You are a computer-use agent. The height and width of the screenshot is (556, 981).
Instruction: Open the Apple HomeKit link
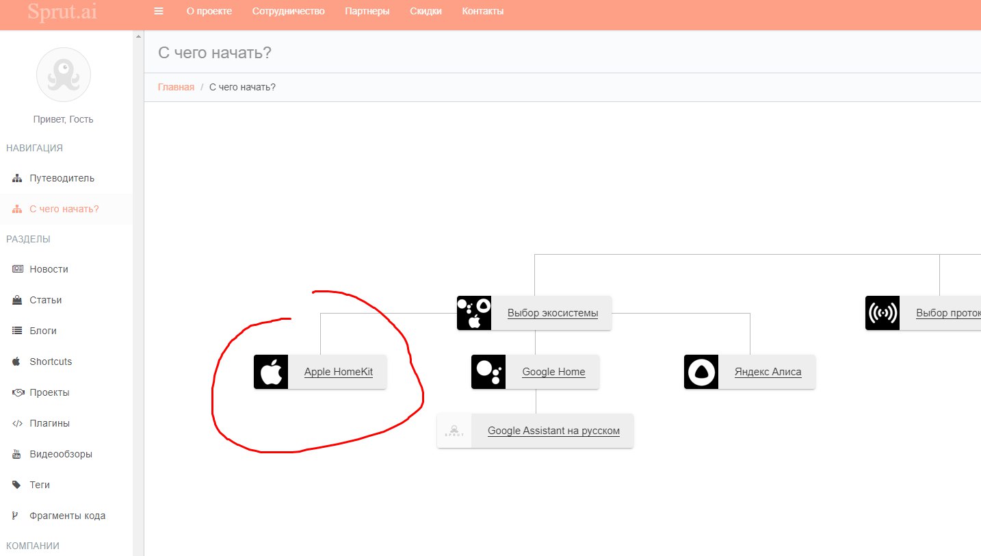(339, 372)
